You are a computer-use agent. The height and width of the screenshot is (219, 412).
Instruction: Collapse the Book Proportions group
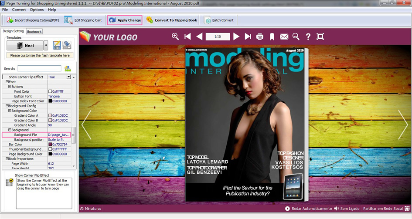(7, 158)
